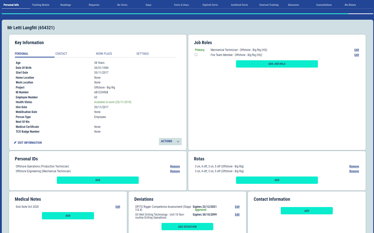Edit the OPITO Rigger Competence deviation

237,207
